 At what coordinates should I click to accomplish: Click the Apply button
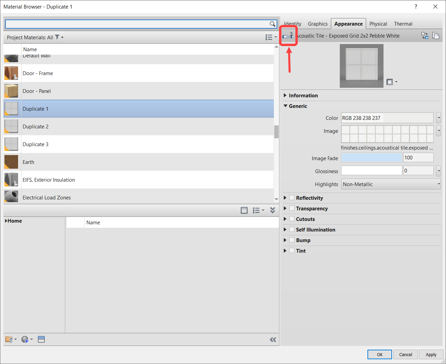[431, 354]
